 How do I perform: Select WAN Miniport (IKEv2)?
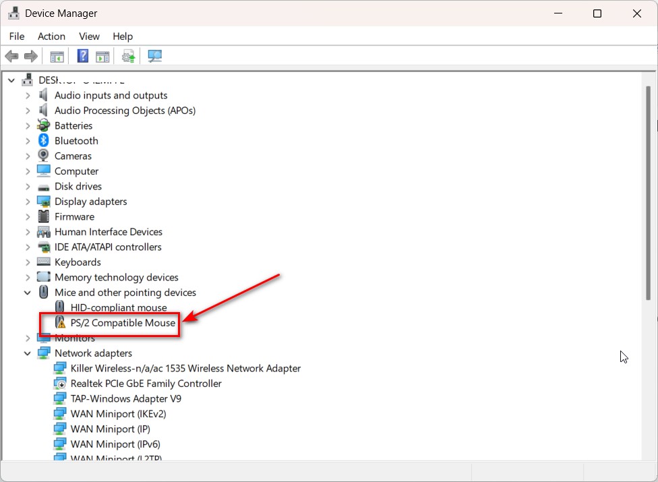coord(119,414)
